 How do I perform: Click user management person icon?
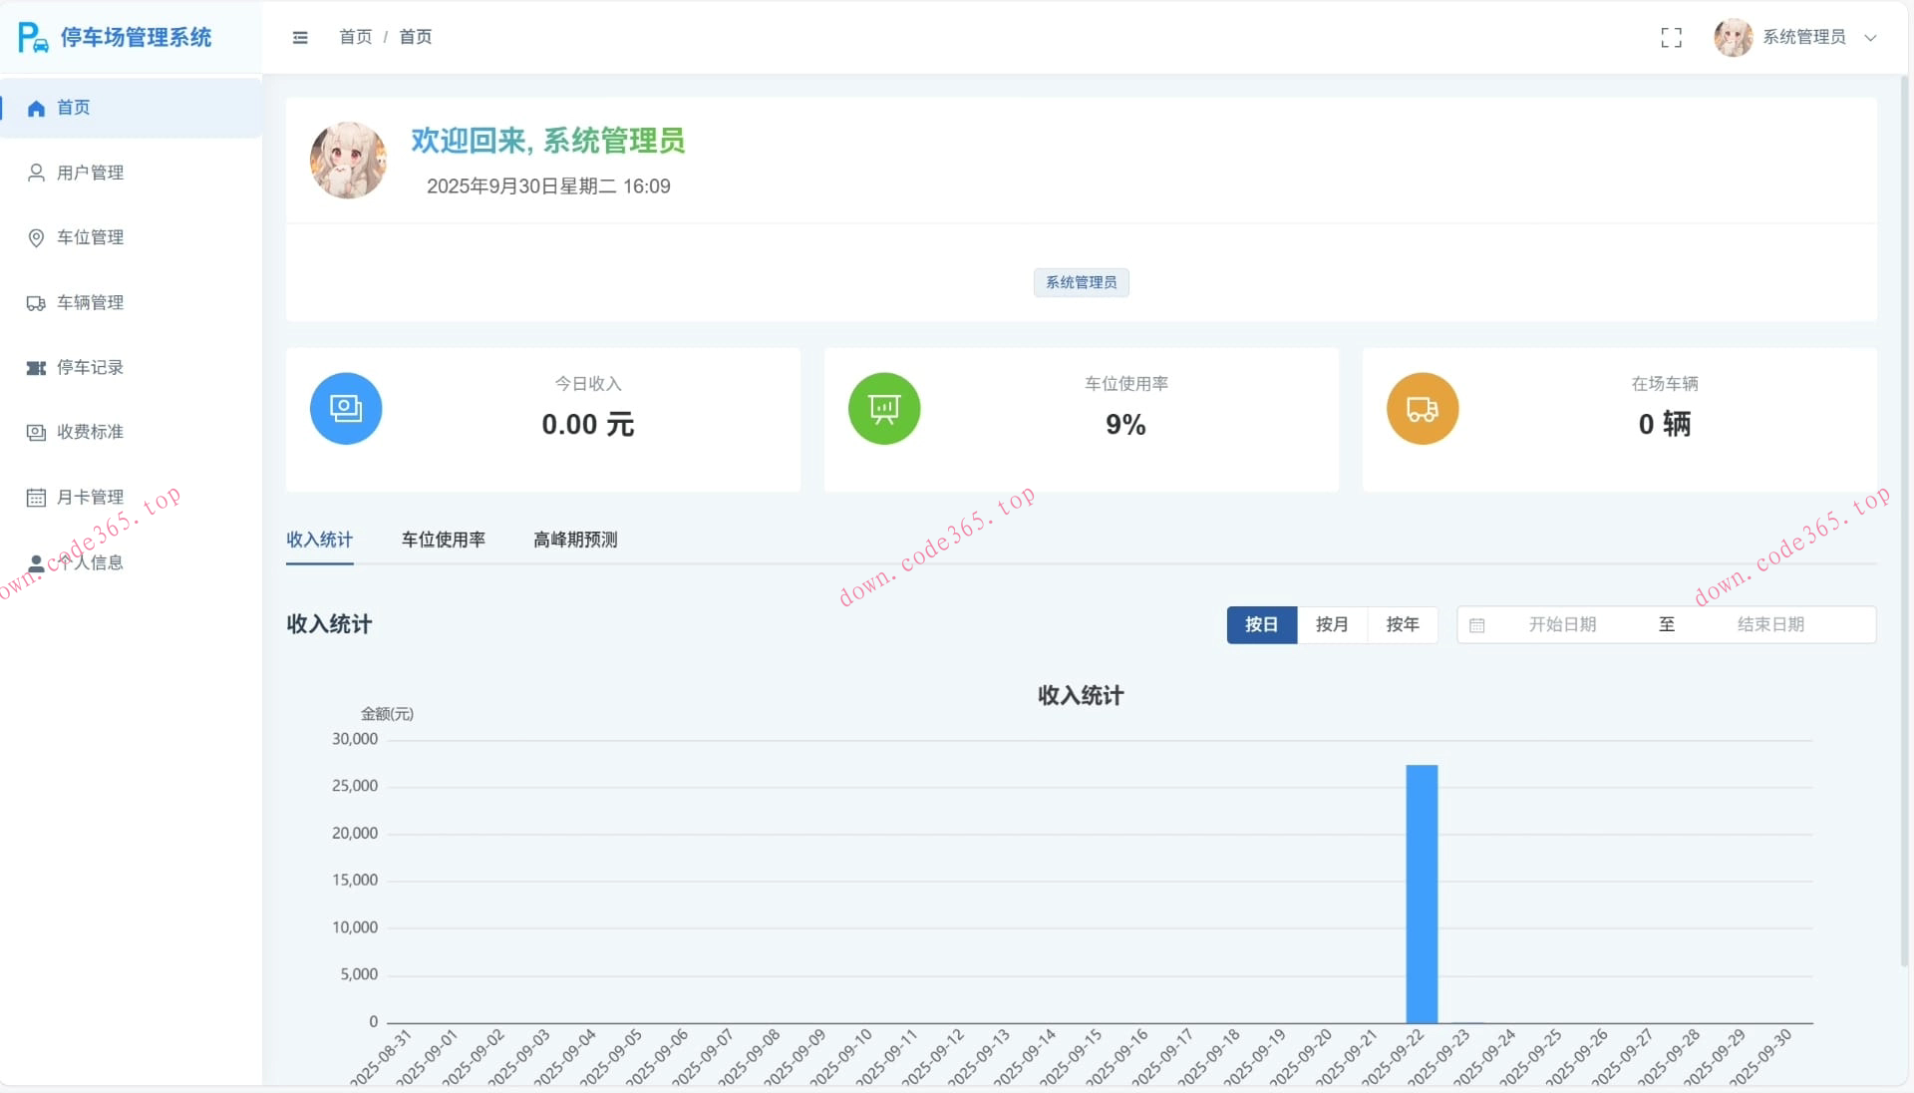(x=36, y=173)
